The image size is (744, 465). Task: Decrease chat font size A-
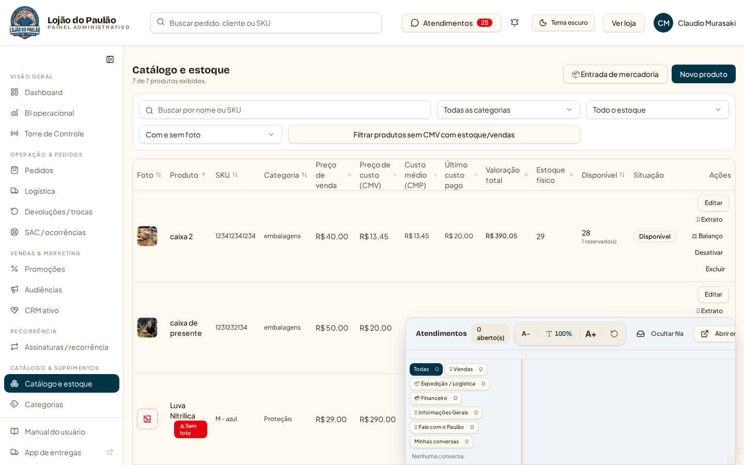coord(526,334)
